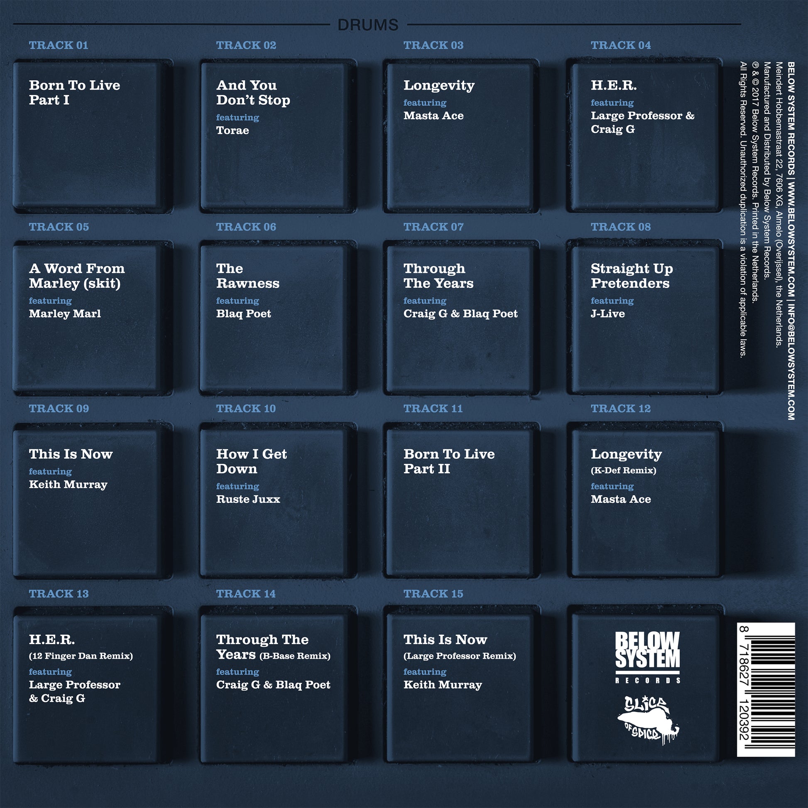808x808 pixels.
Task: Click the barcode on the right edge
Action: click(765, 690)
